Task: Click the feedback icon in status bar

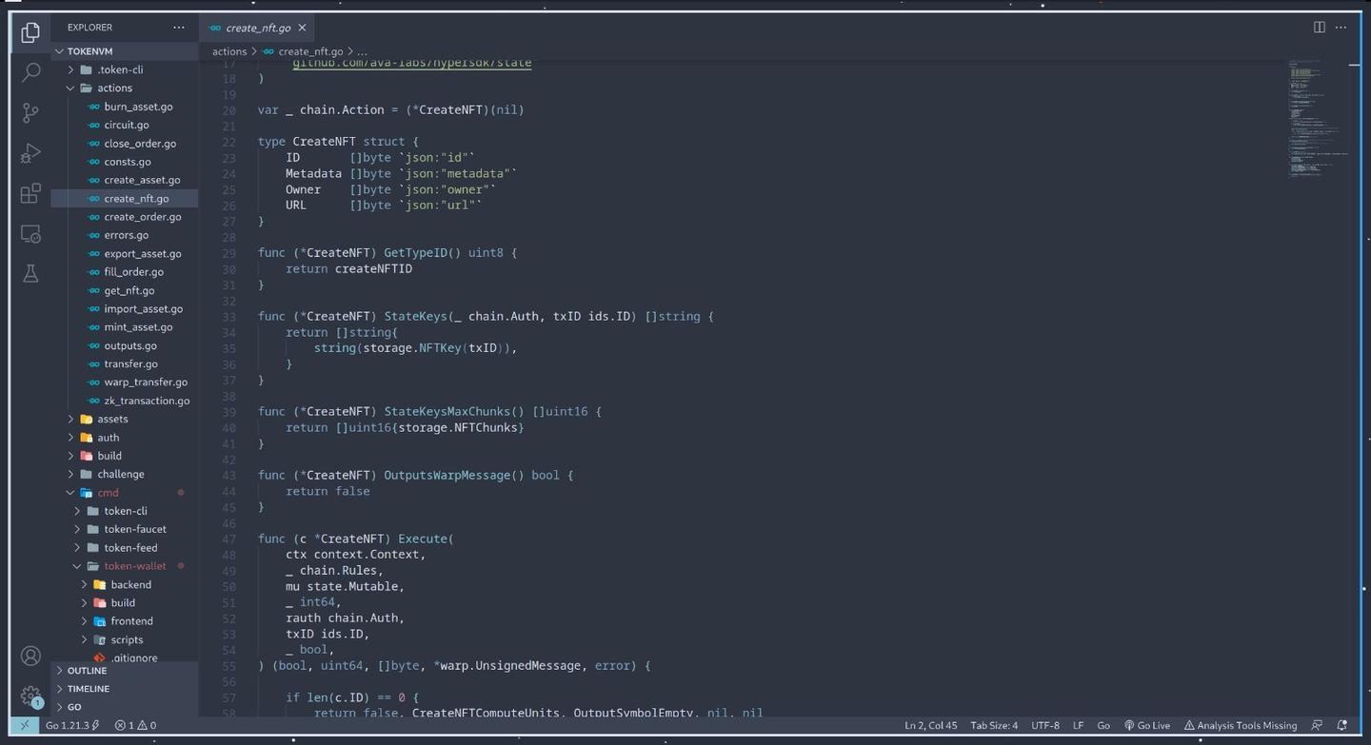Action: pos(1317,725)
